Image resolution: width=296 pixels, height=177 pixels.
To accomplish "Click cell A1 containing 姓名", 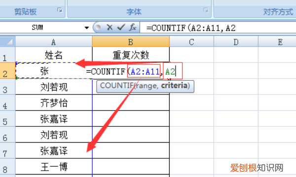I will click(x=54, y=55).
